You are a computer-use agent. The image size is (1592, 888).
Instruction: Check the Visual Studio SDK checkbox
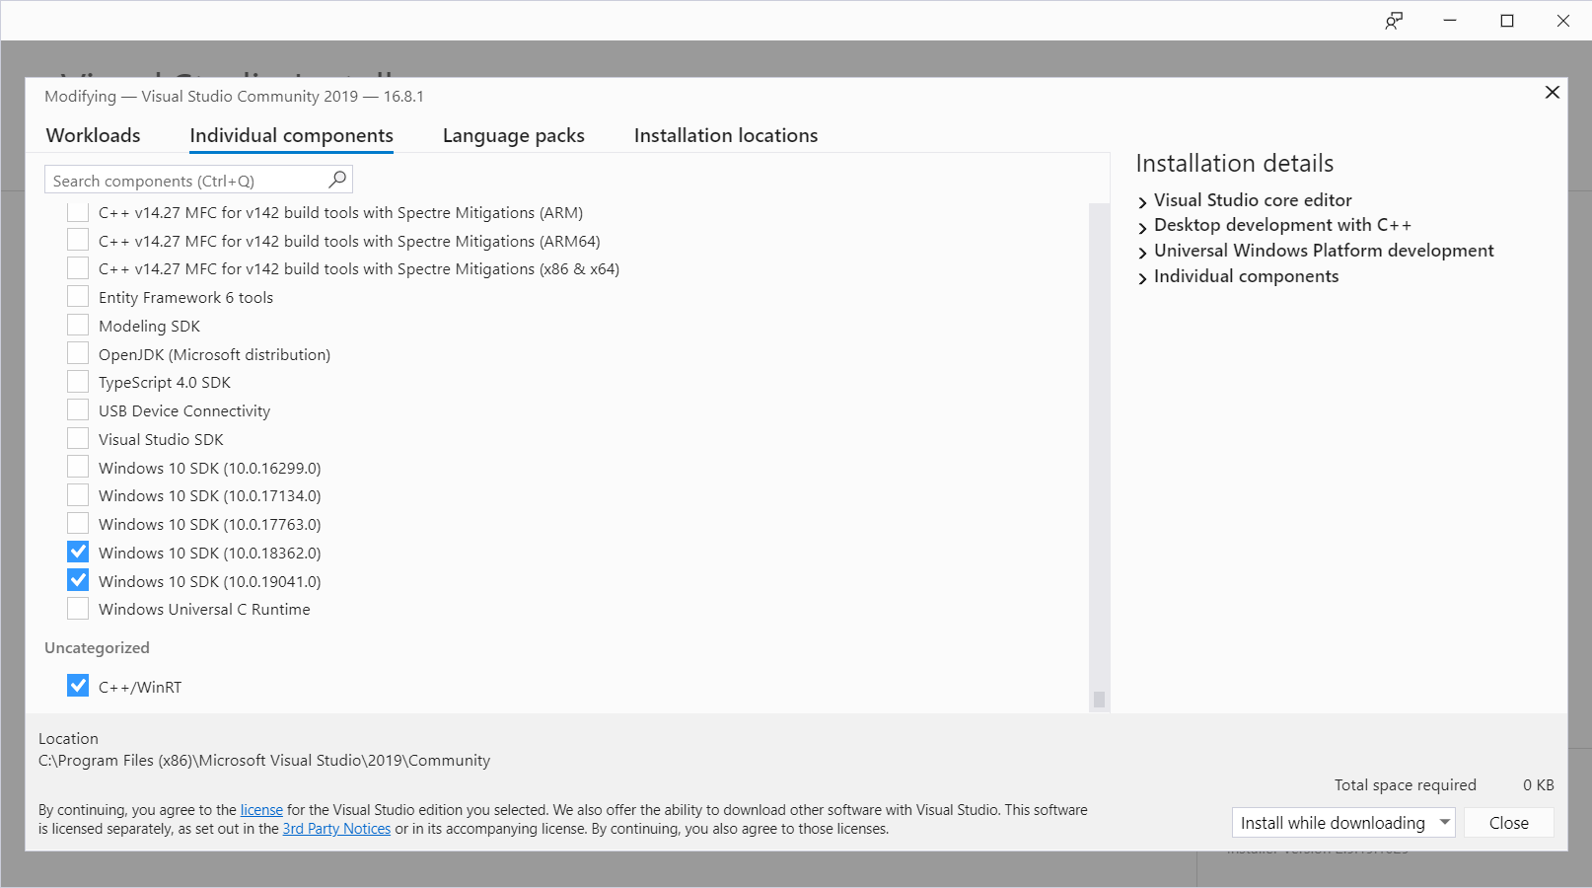coord(78,439)
